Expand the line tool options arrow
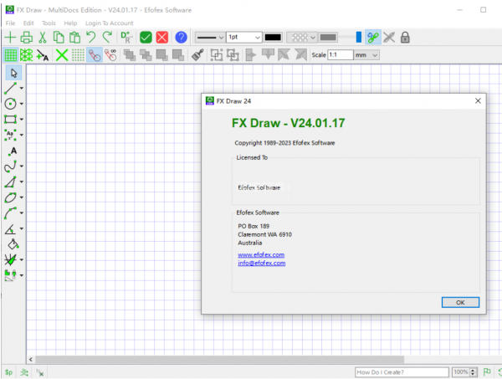This screenshot has height=379, width=502. pos(22,88)
